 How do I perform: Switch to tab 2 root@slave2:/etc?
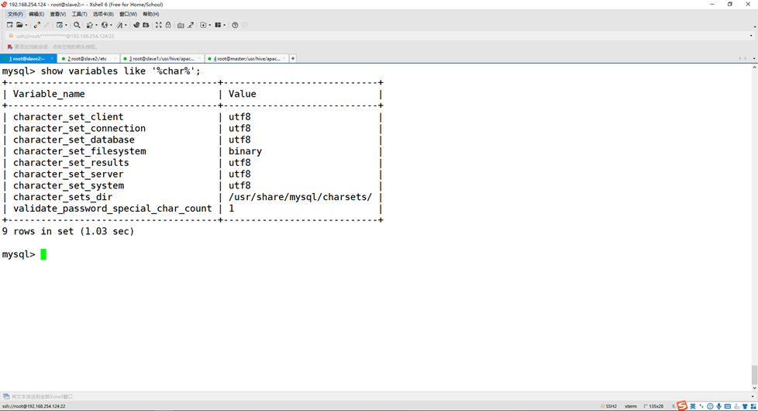click(87, 58)
